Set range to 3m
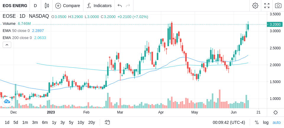284x128 pixels. coord(35,122)
